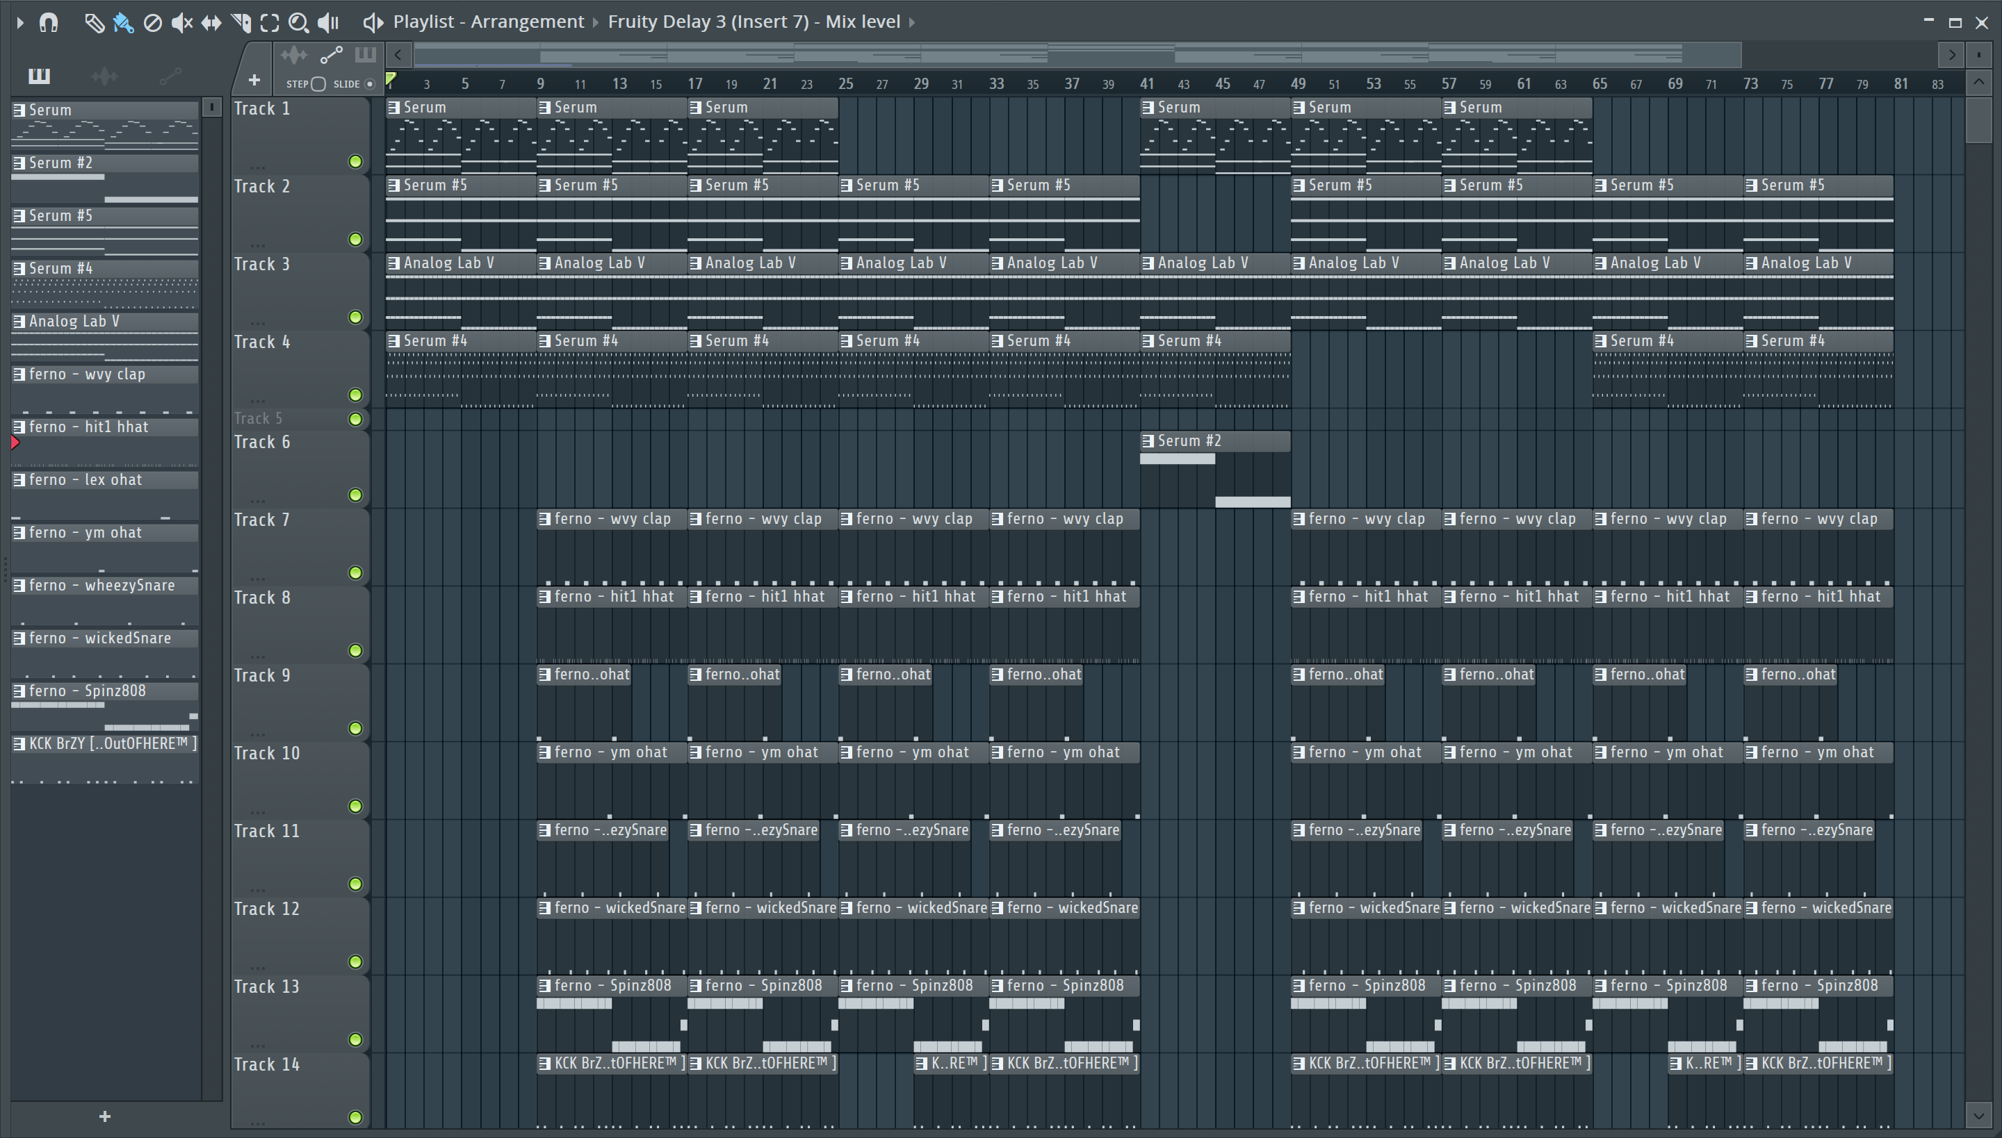Open the Serum #5 clip menu at bar 1

click(394, 185)
